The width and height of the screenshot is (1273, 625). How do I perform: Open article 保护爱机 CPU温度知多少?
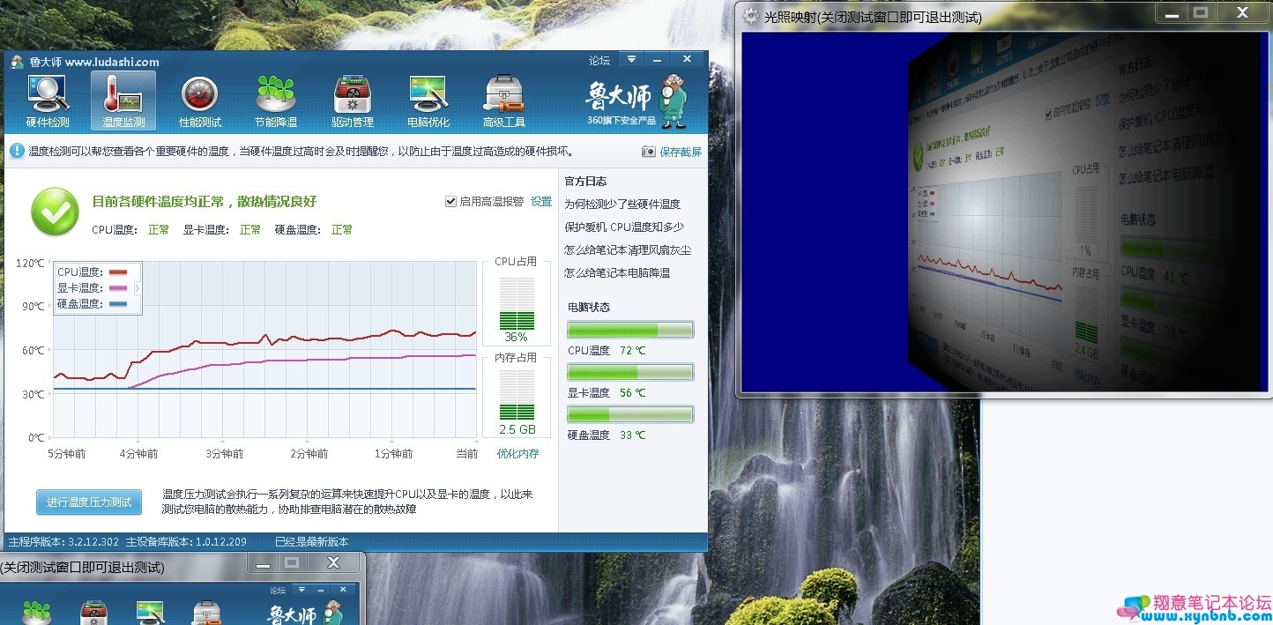(x=624, y=227)
